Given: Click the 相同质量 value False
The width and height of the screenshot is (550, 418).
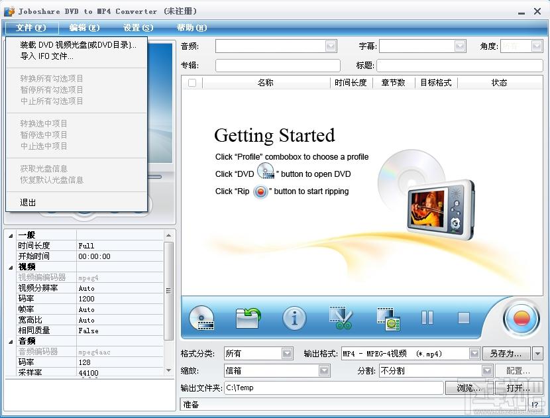Looking at the screenshot, I should (x=120, y=331).
